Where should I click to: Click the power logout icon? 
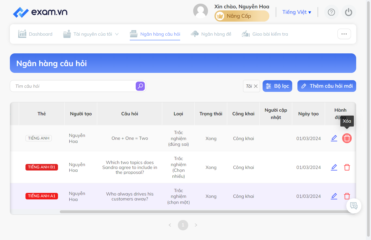pyautogui.click(x=349, y=12)
